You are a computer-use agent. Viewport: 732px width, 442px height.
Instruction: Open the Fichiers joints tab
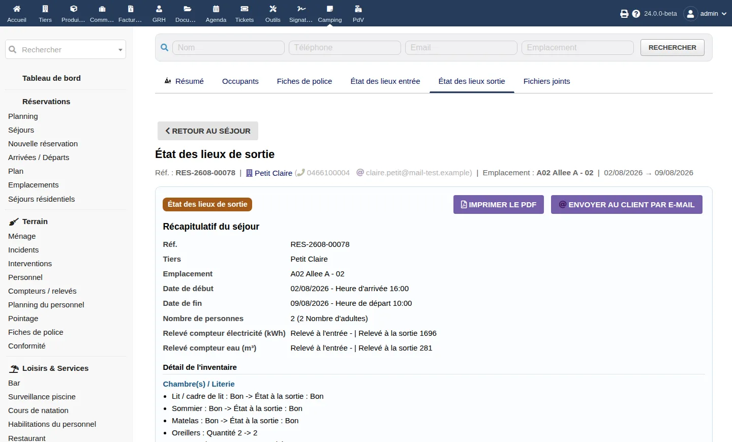tap(547, 81)
